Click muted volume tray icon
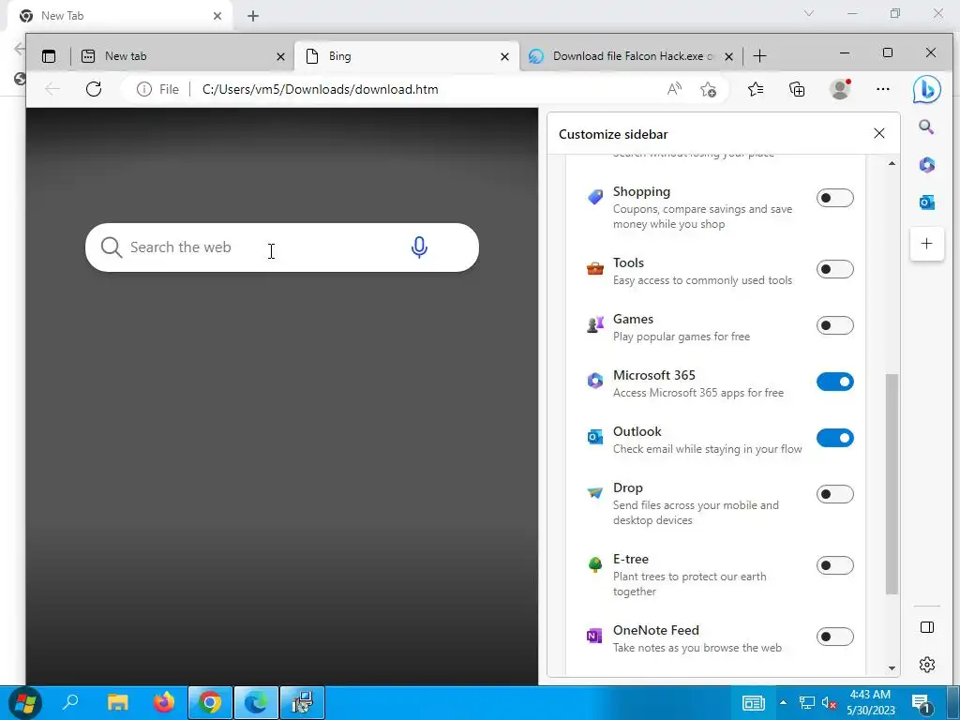The width and height of the screenshot is (960, 720). tap(829, 703)
